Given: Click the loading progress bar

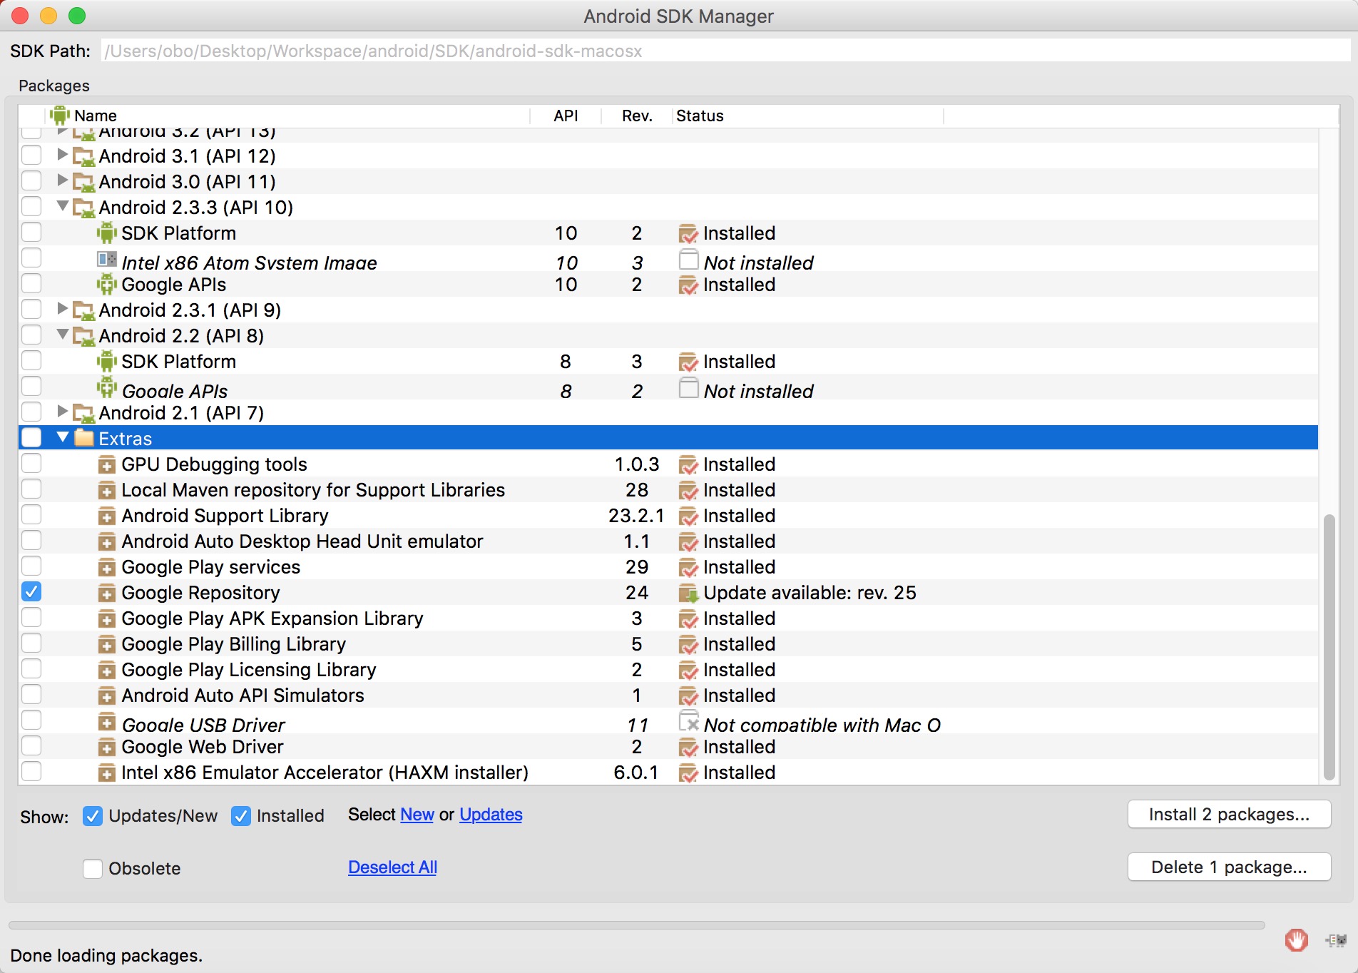Looking at the screenshot, I should (x=636, y=925).
